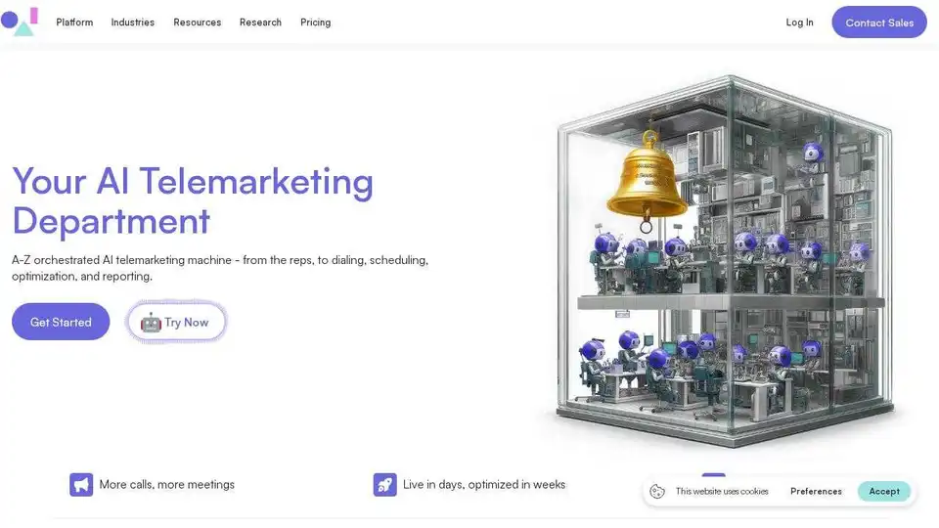Click the Log In link
Viewport: 939px width, 528px height.
pyautogui.click(x=799, y=22)
